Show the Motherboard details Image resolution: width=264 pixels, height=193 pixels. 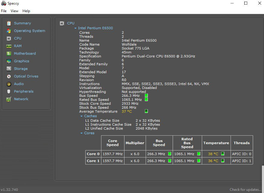[25, 54]
